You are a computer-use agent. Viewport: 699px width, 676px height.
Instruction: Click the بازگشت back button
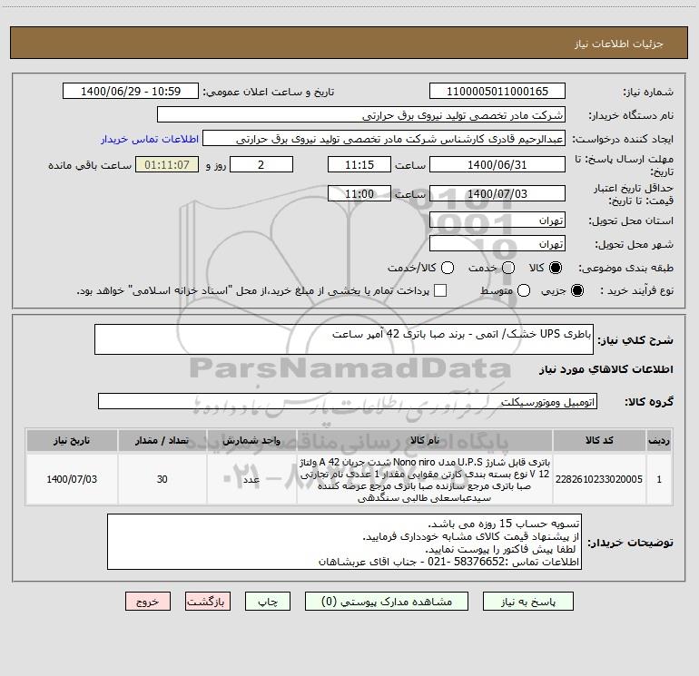(x=208, y=602)
